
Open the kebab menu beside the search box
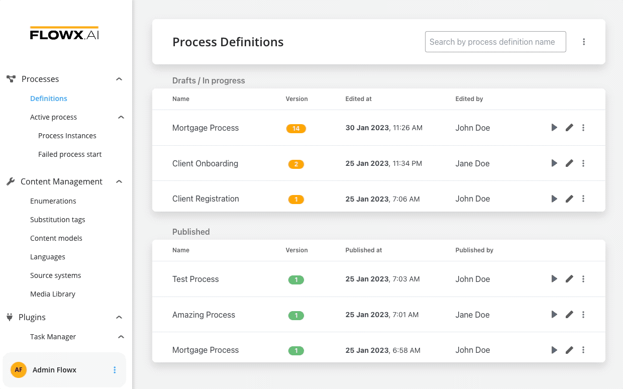[584, 42]
